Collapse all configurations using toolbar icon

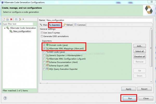click(x=16, y=19)
